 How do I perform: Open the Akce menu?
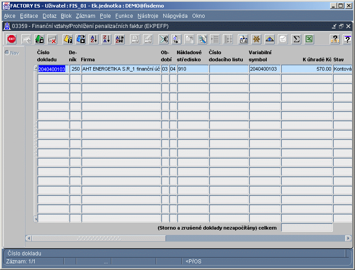9,16
